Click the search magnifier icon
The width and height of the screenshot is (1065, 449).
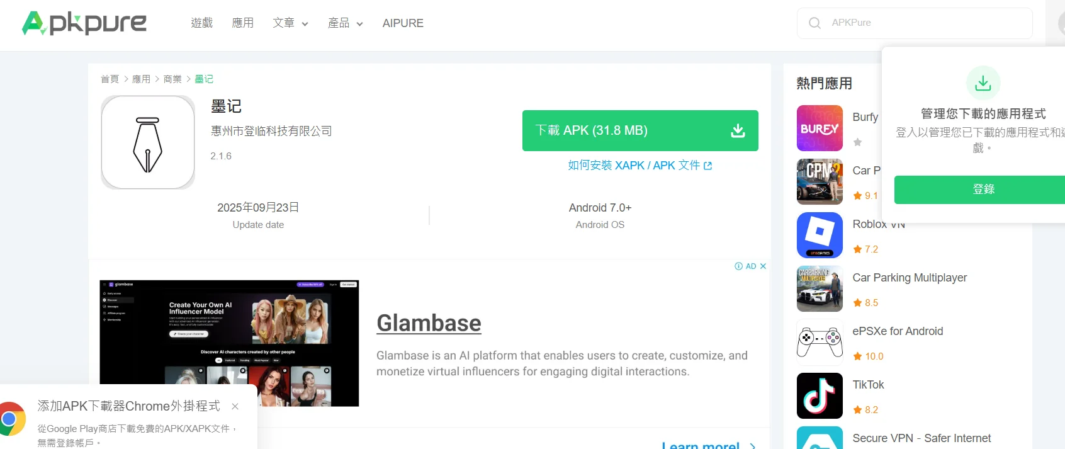(814, 23)
